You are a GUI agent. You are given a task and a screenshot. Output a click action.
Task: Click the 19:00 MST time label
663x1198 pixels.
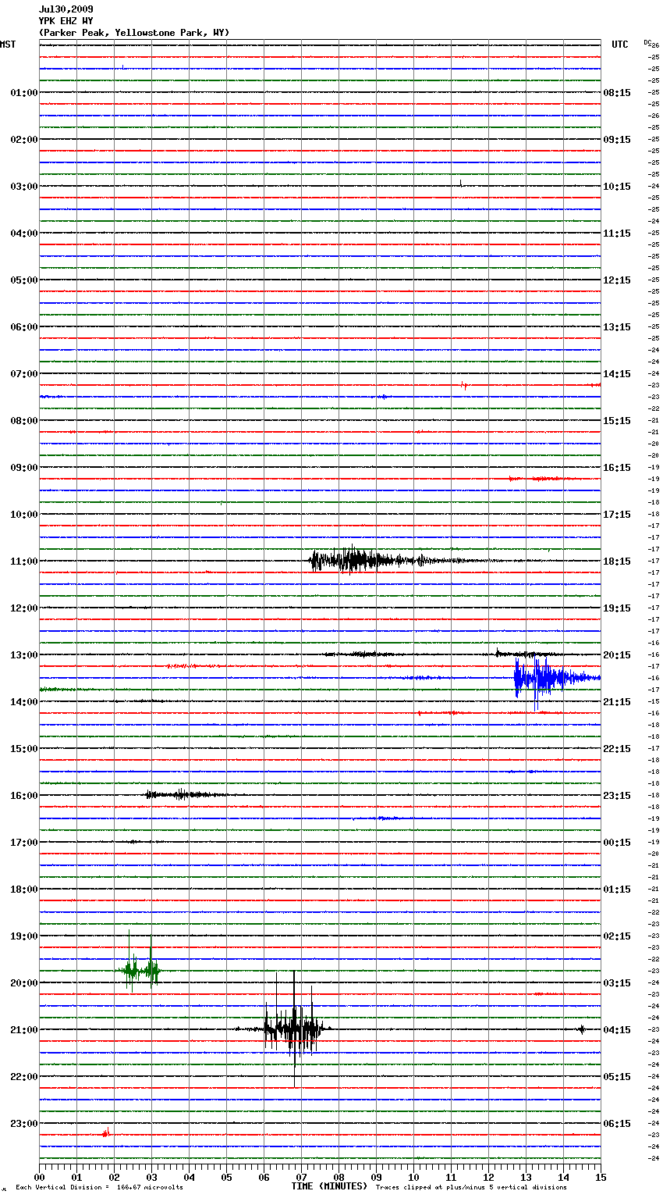pos(23,936)
